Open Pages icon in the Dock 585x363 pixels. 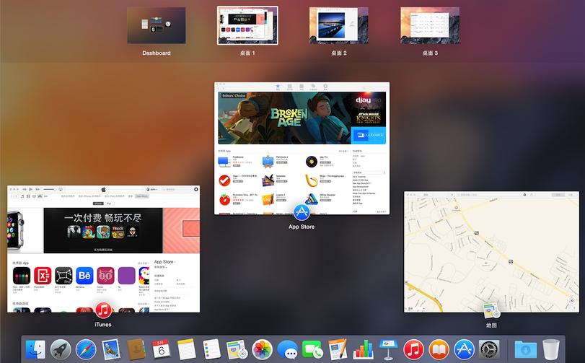pyautogui.click(x=338, y=349)
